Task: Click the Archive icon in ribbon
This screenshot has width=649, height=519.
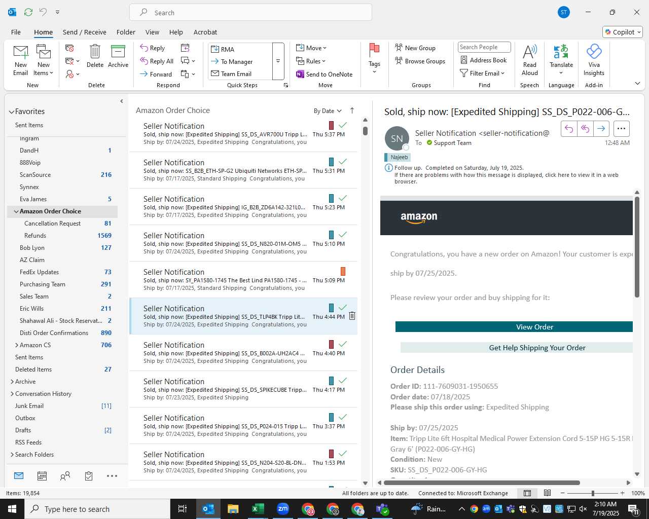Action: point(118,51)
